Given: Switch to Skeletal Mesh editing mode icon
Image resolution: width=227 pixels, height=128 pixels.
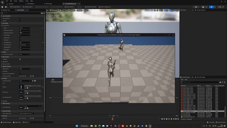Looking at the screenshot, I should [x=203, y=7].
